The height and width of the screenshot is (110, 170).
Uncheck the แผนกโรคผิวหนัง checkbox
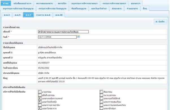(40, 102)
